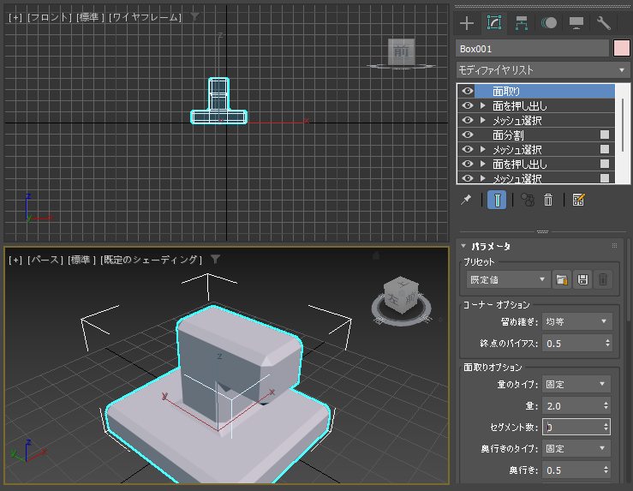Open [標準] menu in perspective viewport
This screenshot has height=491, width=633.
pyautogui.click(x=82, y=260)
